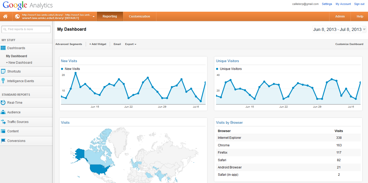This screenshot has width=368, height=183.
Task: Click the Dashboards grid icon
Action: click(x=3, y=48)
